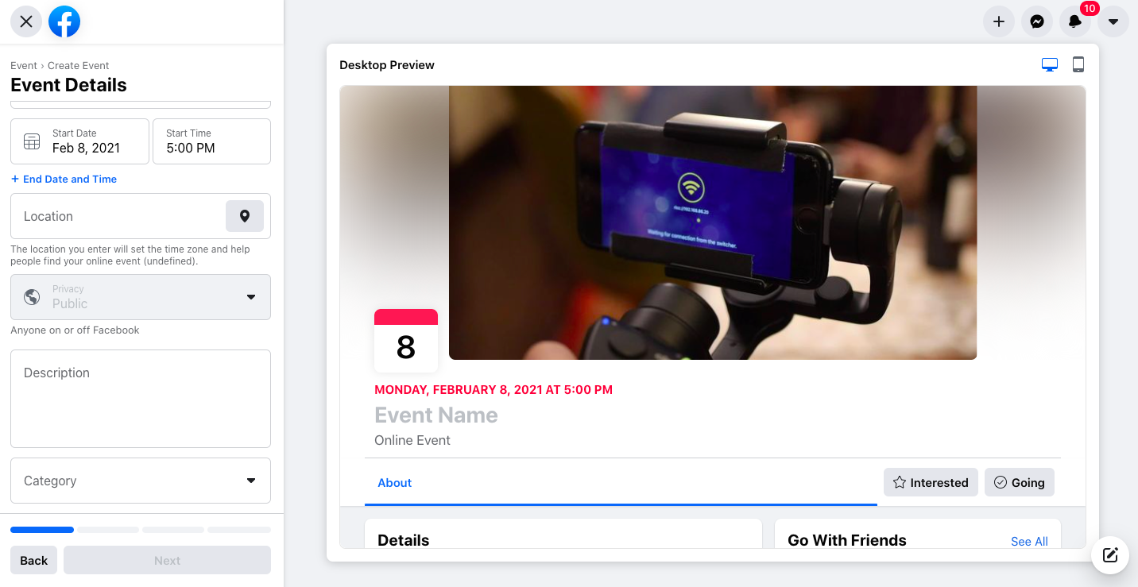The image size is (1138, 587).
Task: Open the Privacy Public dropdown
Action: 141,297
